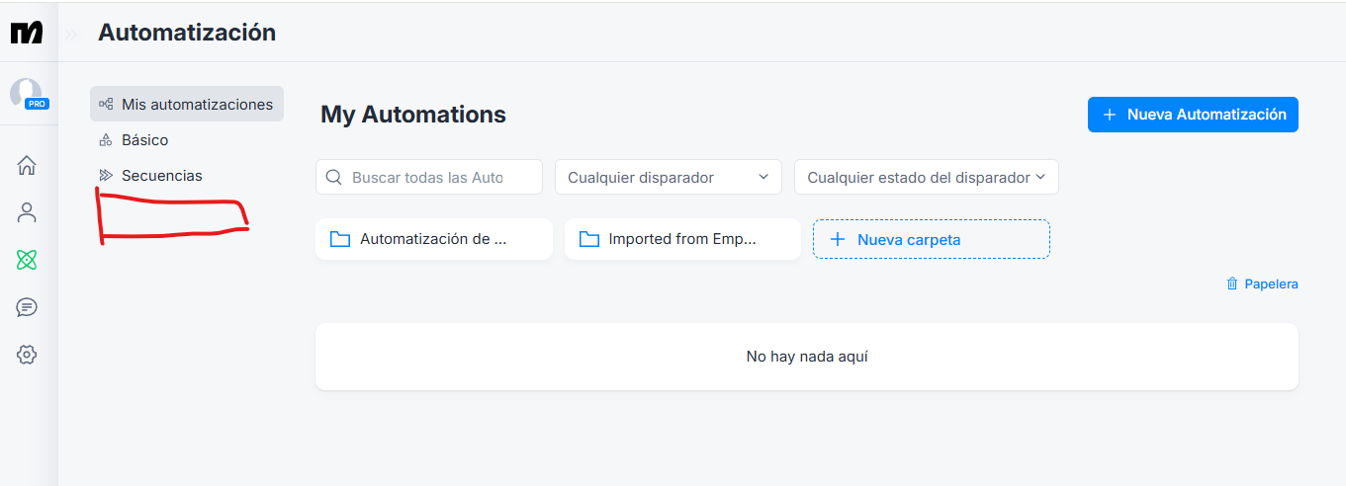Screen dimensions: 1346x486
Task: Click the search magnifier icon
Action: [x=334, y=178]
